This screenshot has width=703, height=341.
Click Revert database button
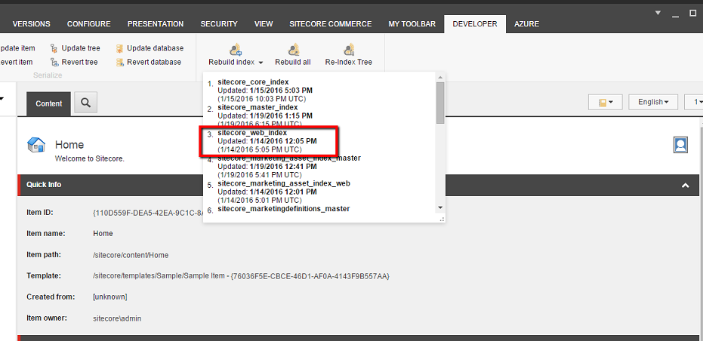tap(149, 62)
